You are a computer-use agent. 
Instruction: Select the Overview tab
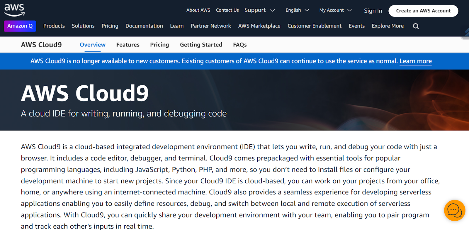[93, 45]
